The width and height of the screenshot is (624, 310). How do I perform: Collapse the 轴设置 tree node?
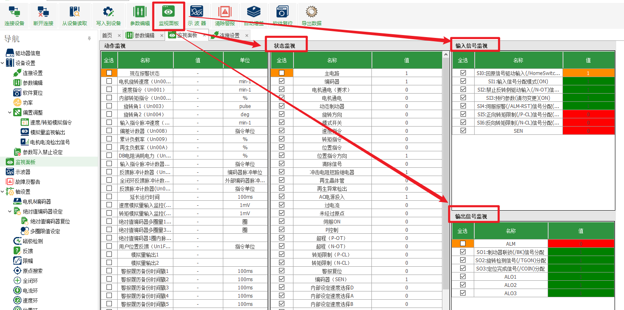coord(3,192)
